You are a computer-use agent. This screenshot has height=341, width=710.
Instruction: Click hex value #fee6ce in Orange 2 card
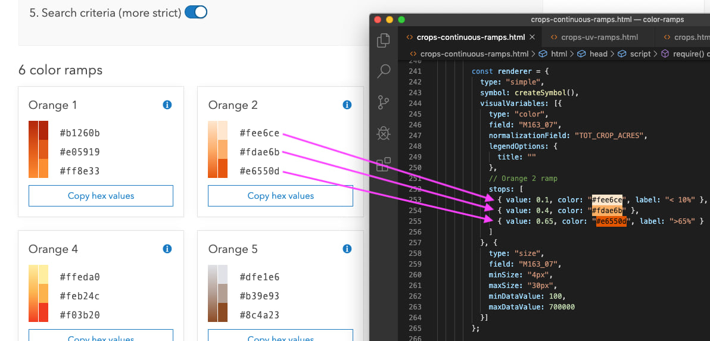coord(260,133)
